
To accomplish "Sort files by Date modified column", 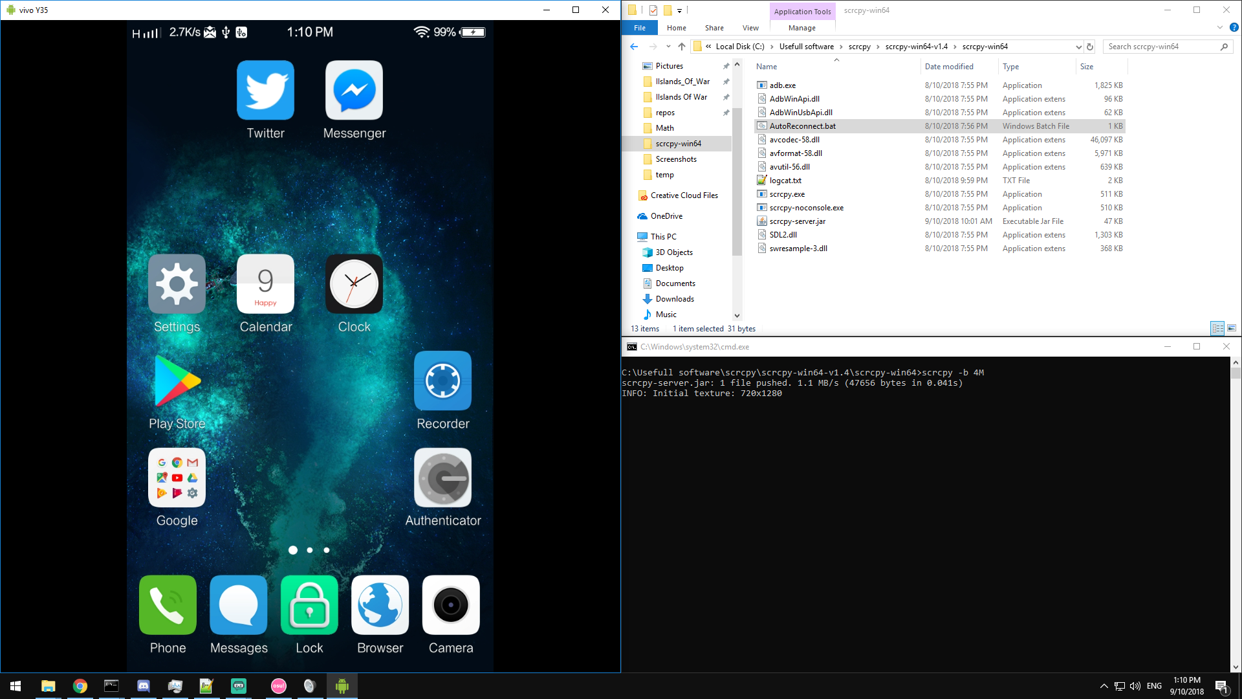I will coord(959,67).
